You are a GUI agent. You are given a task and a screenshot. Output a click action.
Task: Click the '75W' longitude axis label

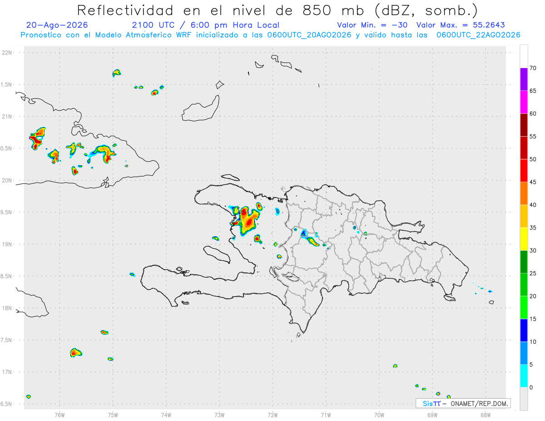(x=113, y=415)
